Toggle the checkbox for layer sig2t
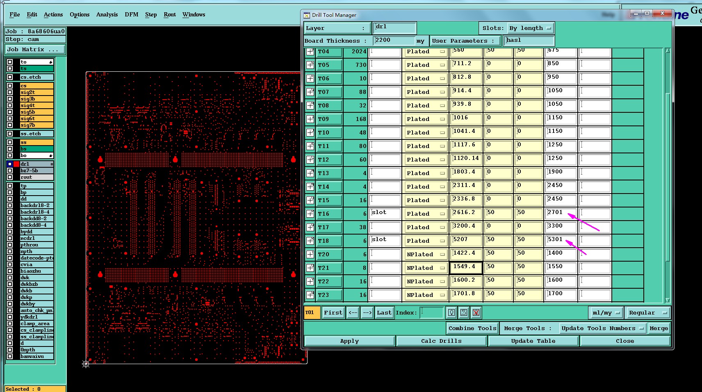This screenshot has height=392, width=702. pyautogui.click(x=10, y=92)
